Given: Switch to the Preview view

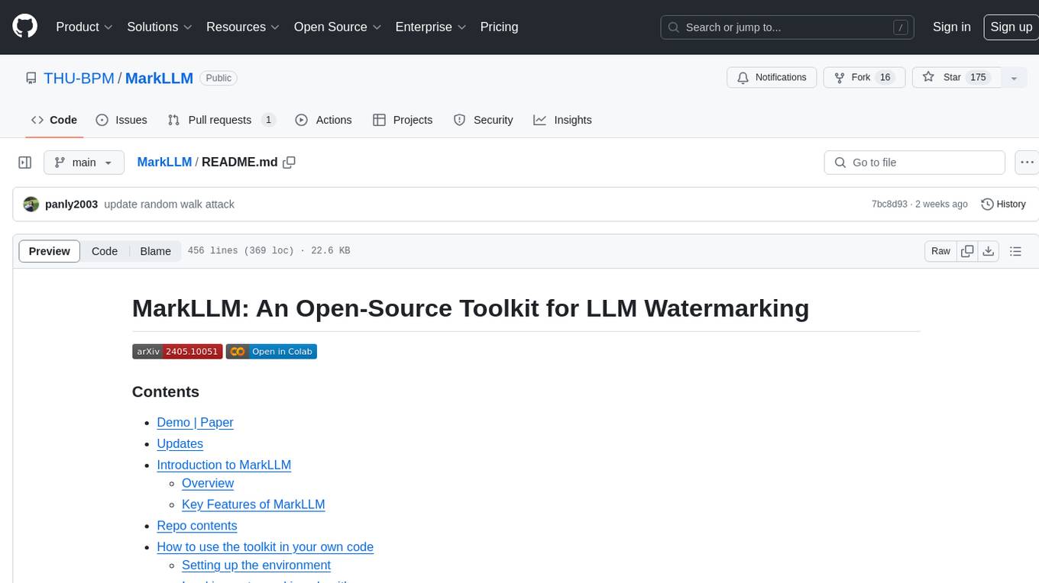Looking at the screenshot, I should pos(50,251).
